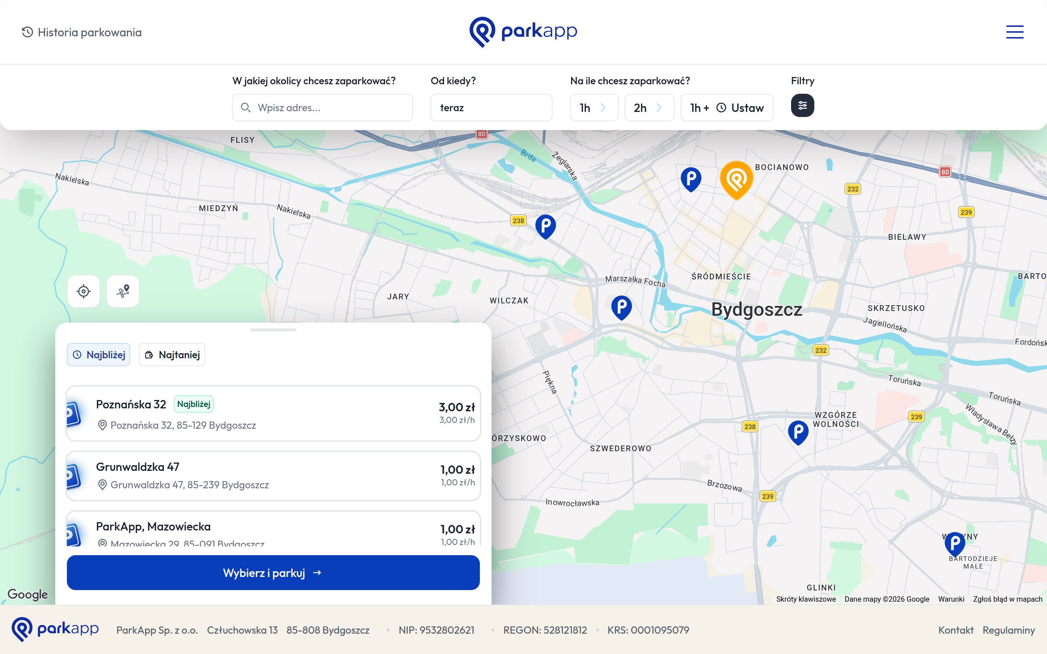Click the Wpisz adres search field
Image resolution: width=1047 pixels, height=654 pixels.
(322, 108)
